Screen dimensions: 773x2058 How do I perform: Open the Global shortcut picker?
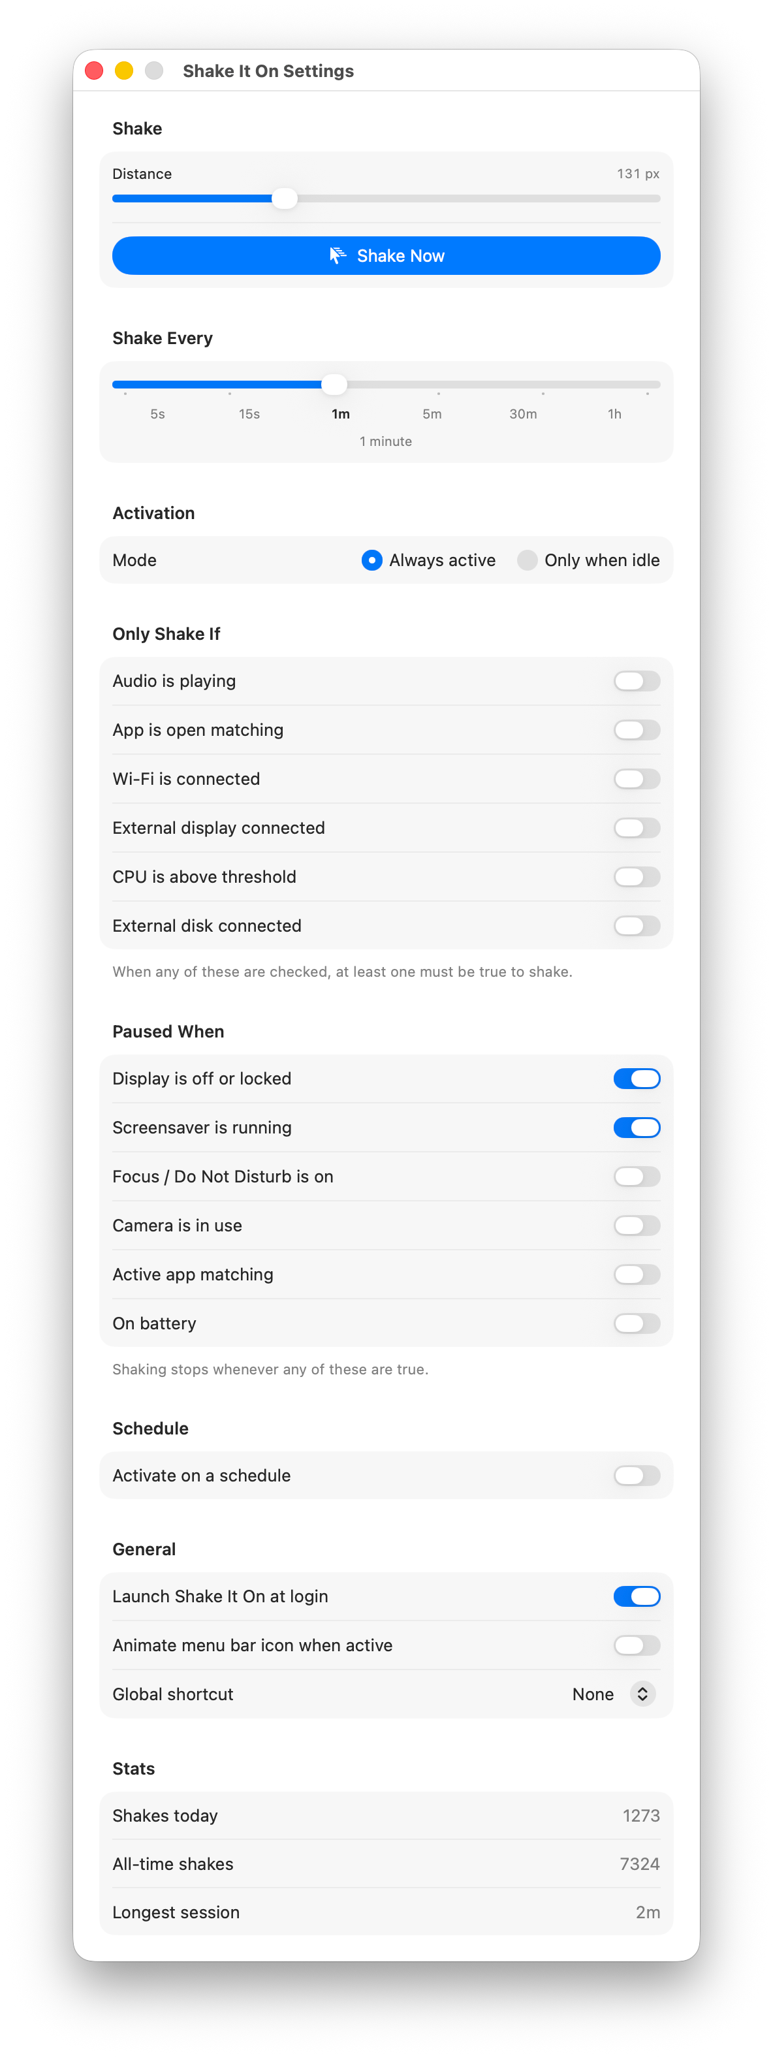pyautogui.click(x=641, y=1694)
